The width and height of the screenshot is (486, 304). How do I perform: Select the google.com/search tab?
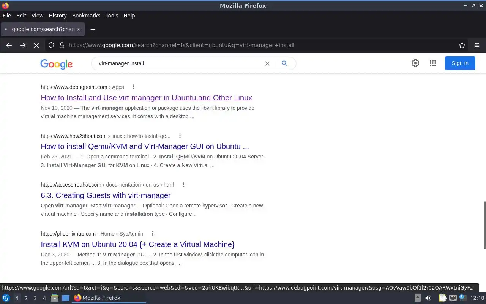43,29
